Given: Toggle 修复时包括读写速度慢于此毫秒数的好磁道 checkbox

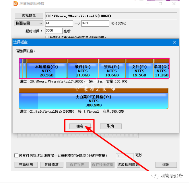Looking at the screenshot, I should click(x=16, y=155).
